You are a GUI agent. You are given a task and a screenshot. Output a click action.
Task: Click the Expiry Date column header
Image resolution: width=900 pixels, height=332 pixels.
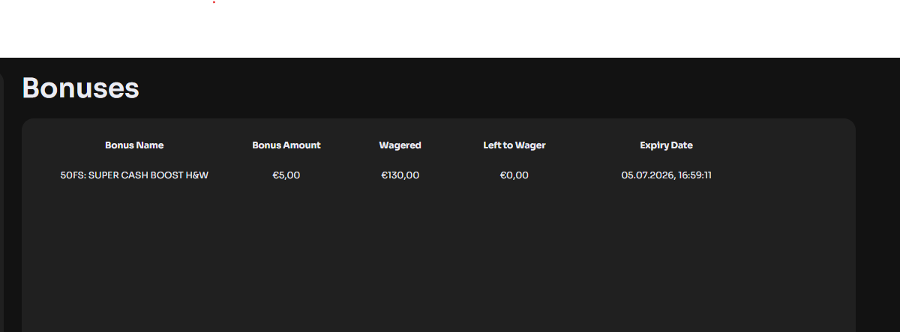click(x=666, y=145)
